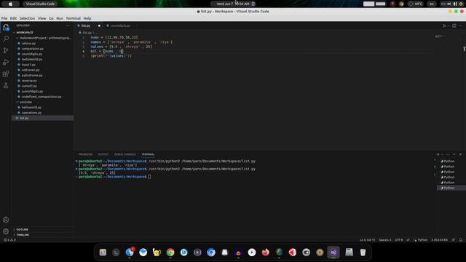Maximize the terminal panel size
This screenshot has height=262, width=466.
coord(454,154)
